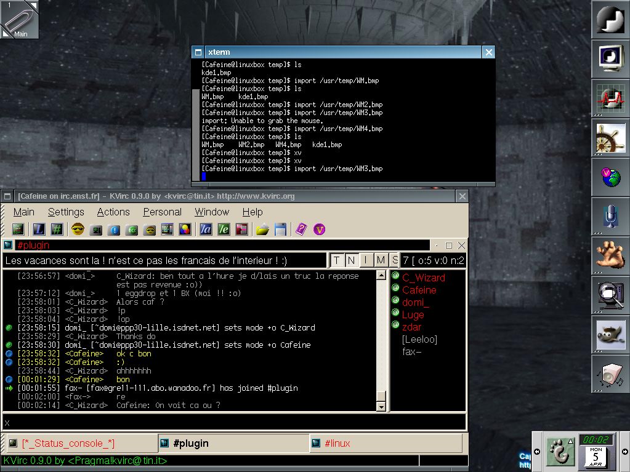Switch to the #plugin tab
The width and height of the screenshot is (630, 472).
[x=233, y=443]
